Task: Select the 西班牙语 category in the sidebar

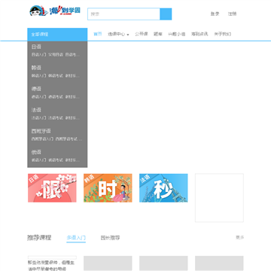Action: point(41,131)
